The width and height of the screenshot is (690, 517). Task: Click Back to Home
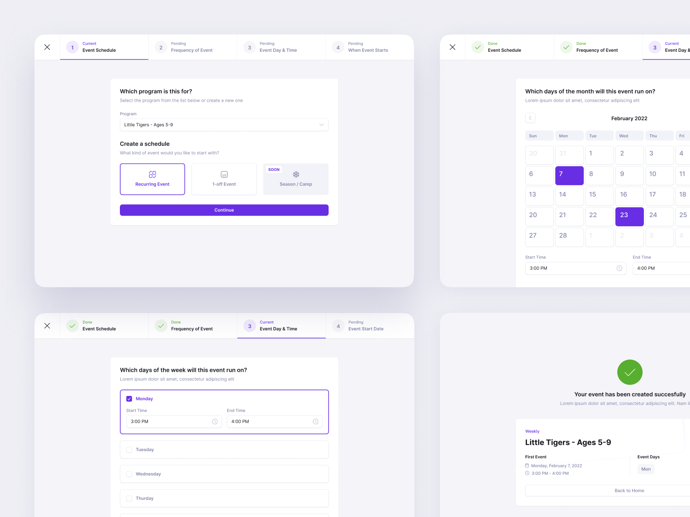pos(629,490)
